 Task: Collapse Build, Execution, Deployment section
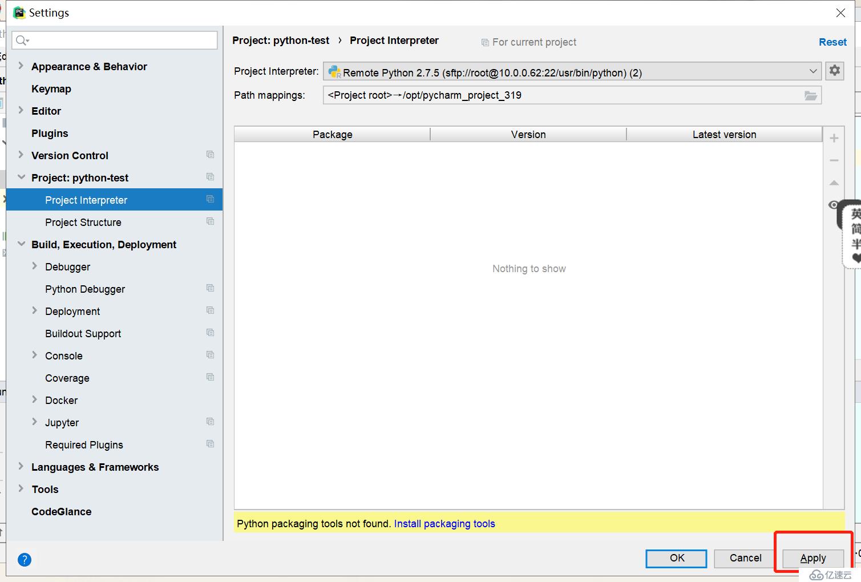click(x=21, y=244)
